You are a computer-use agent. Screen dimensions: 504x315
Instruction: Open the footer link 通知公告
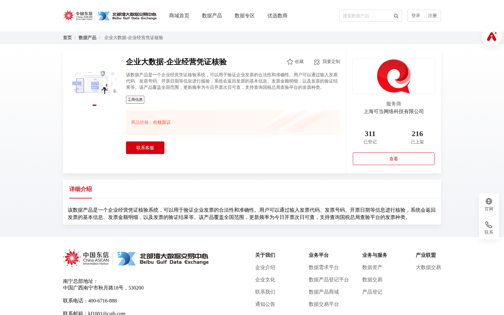265,304
